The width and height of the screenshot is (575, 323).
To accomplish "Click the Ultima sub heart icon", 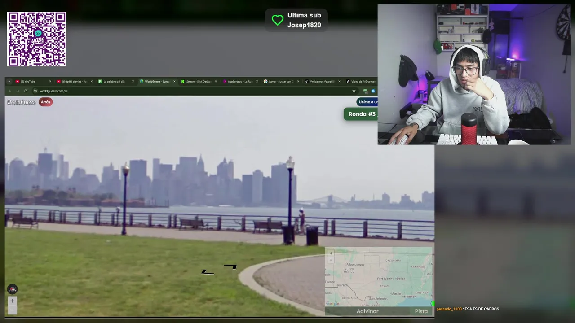I will point(278,20).
